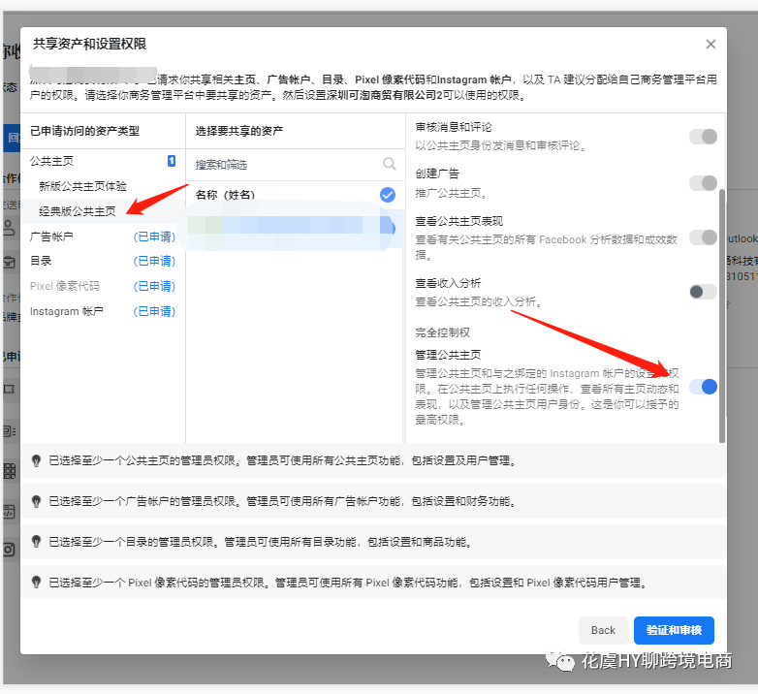Toggle 创建广告 permission switch
758x694 pixels.
point(704,183)
